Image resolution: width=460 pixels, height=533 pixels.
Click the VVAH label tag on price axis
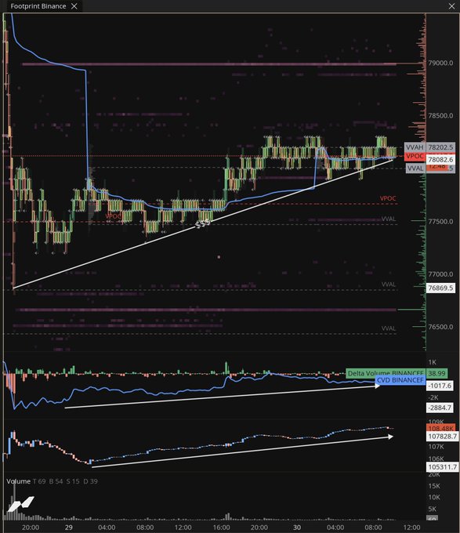[415, 147]
